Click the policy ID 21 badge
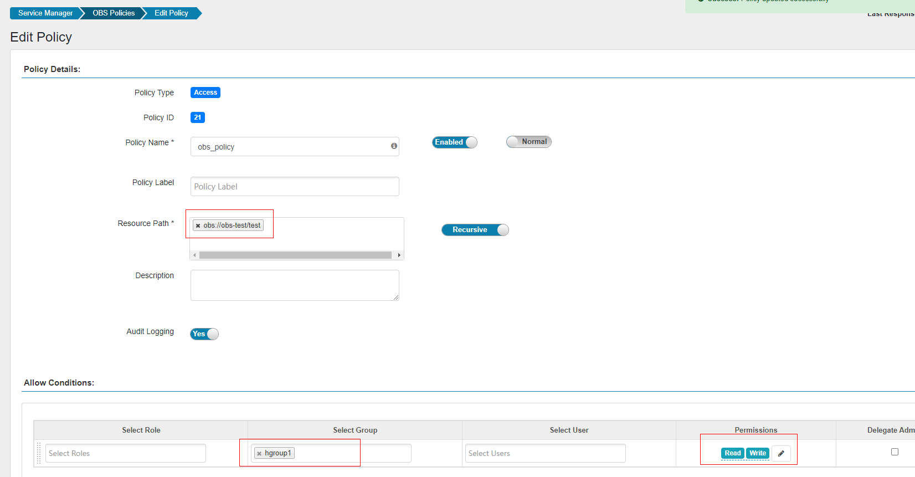 pyautogui.click(x=198, y=117)
